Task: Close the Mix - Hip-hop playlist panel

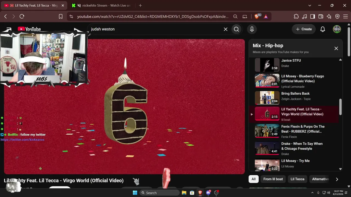Action: pos(336,48)
